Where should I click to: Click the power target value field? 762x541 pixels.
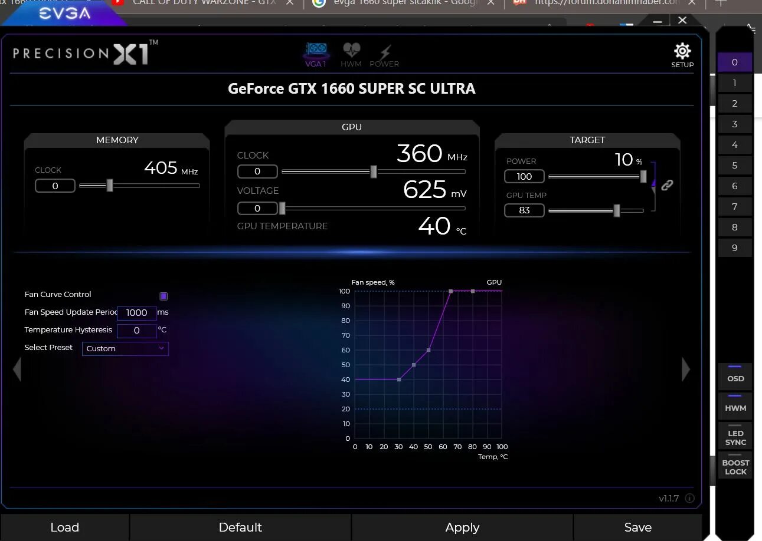[x=524, y=176]
